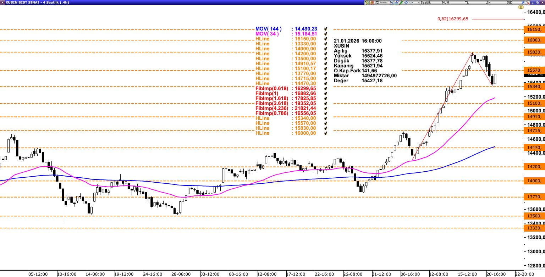
Task: Open the 4 Saatlik timeframe dropdown
Action: 424,2
